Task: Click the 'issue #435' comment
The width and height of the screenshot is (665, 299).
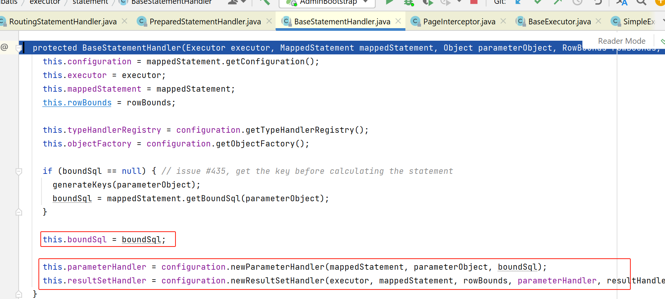Action: point(307,171)
